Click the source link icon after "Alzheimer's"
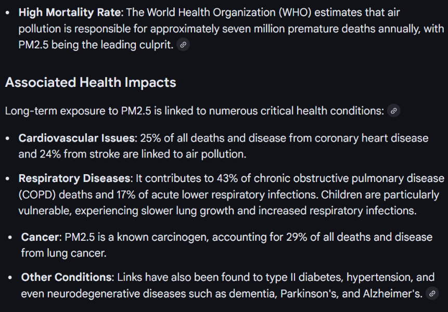 [431, 294]
